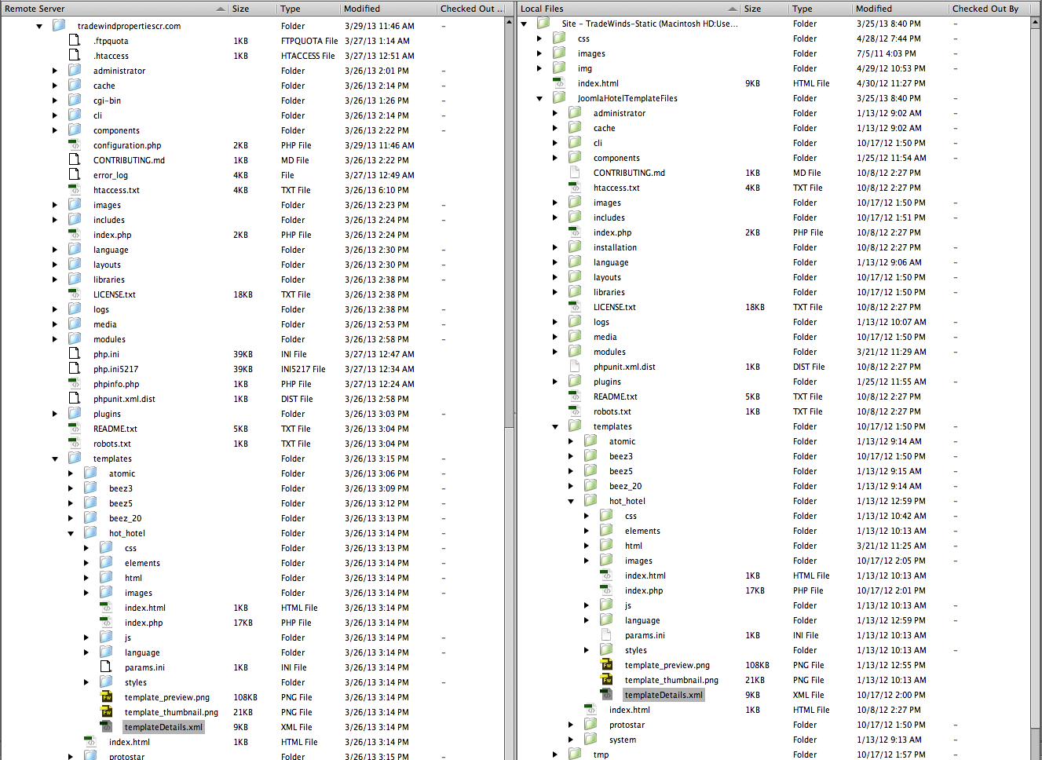Click the local robots.txt file icon
The height and width of the screenshot is (760, 1042).
[575, 411]
